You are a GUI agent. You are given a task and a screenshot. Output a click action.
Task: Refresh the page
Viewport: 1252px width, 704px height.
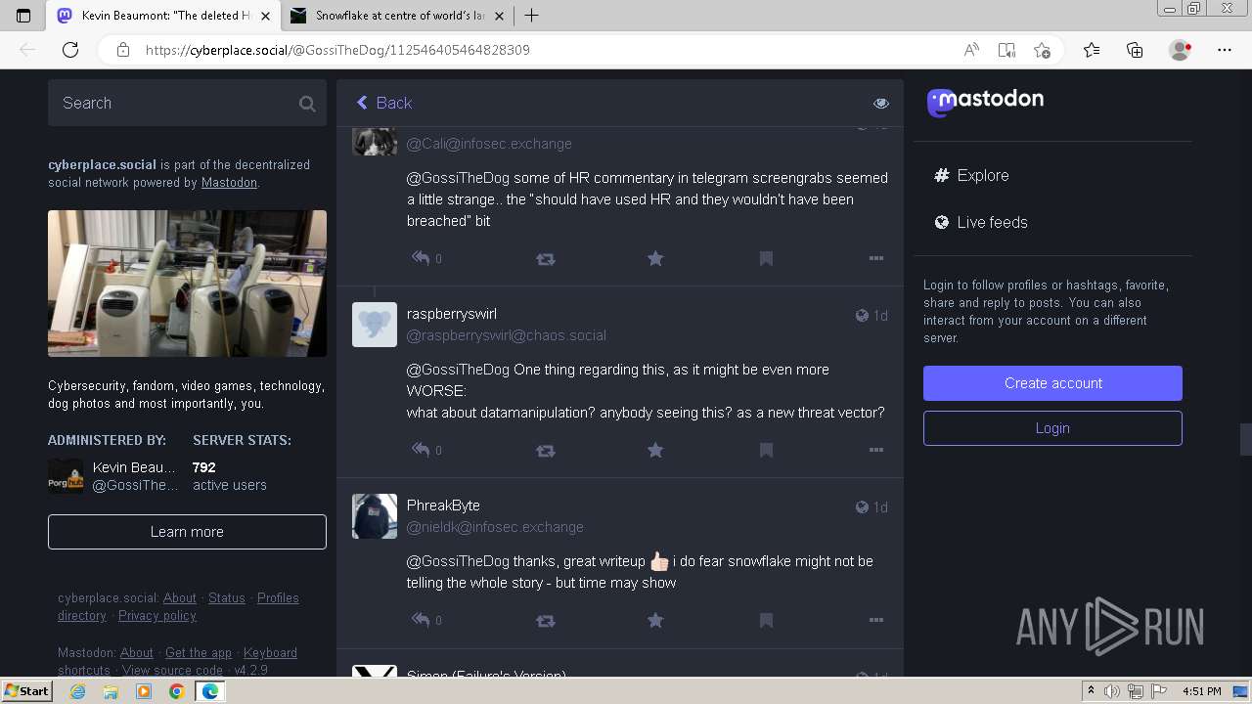(70, 50)
